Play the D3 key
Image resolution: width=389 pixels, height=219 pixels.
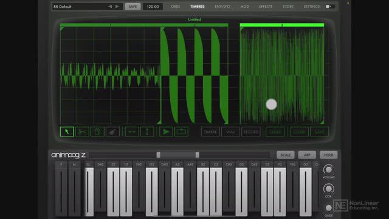[241, 192]
